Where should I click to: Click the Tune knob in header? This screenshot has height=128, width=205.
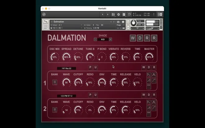coord(133,23)
